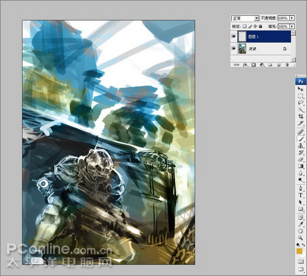The width and height of the screenshot is (307, 276).
Task: Click the lock icon on 背景 layer
Action: (x=285, y=49)
